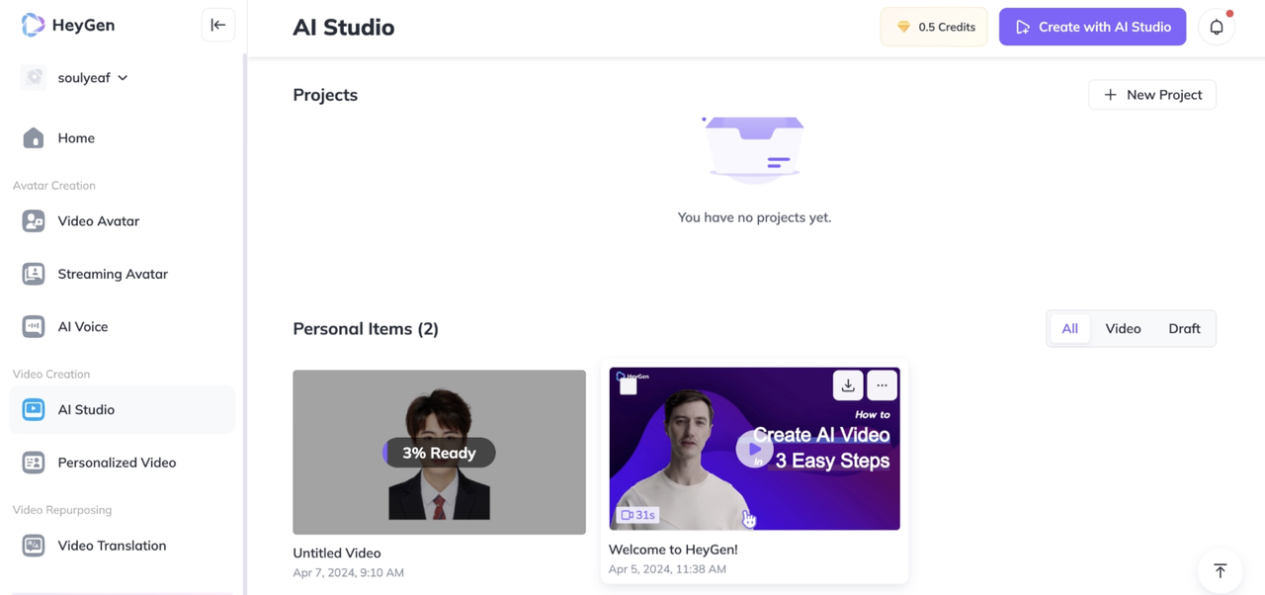The height and width of the screenshot is (595, 1265).
Task: Click the New Project button
Action: (x=1152, y=95)
